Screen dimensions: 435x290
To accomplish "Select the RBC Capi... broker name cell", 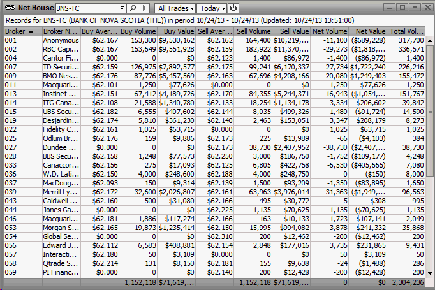I will tap(61, 49).
